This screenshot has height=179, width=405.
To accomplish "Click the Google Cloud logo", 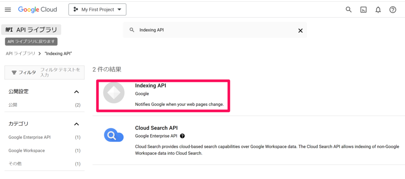I will pos(38,10).
